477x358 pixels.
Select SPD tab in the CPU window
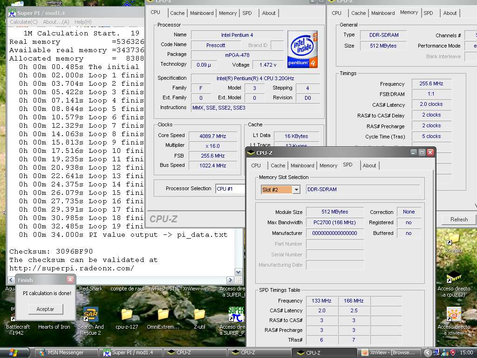click(x=247, y=13)
